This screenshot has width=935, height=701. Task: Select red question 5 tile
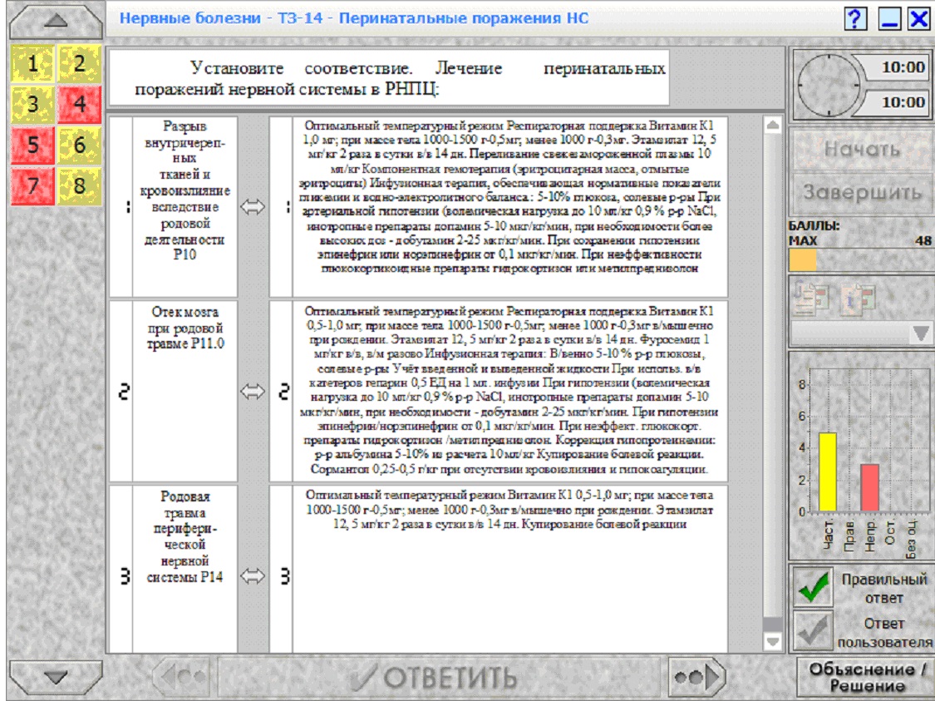(32, 145)
